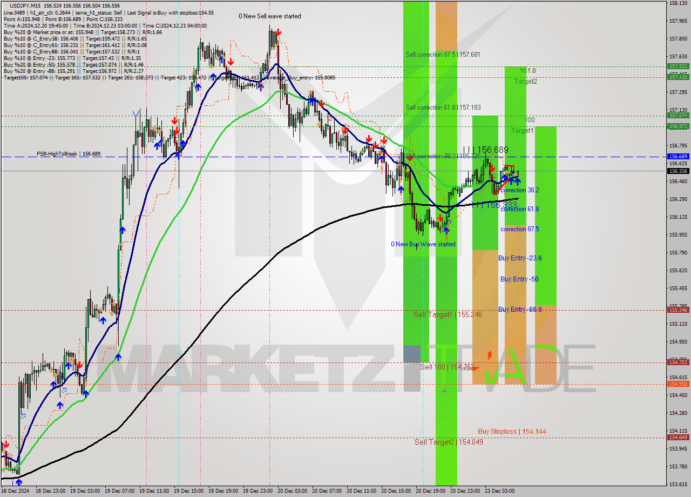Click the '20 Dec 19:00' time axis label
Image resolution: width=691 pixels, height=497 pixels.
click(430, 491)
